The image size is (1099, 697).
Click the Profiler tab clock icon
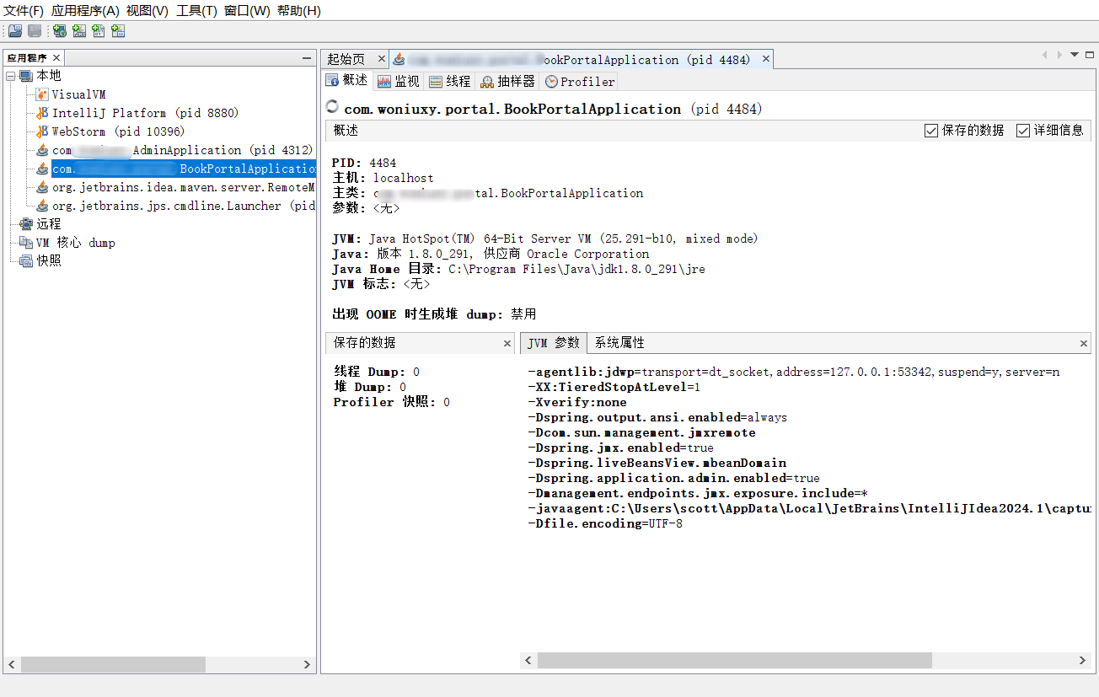[552, 82]
